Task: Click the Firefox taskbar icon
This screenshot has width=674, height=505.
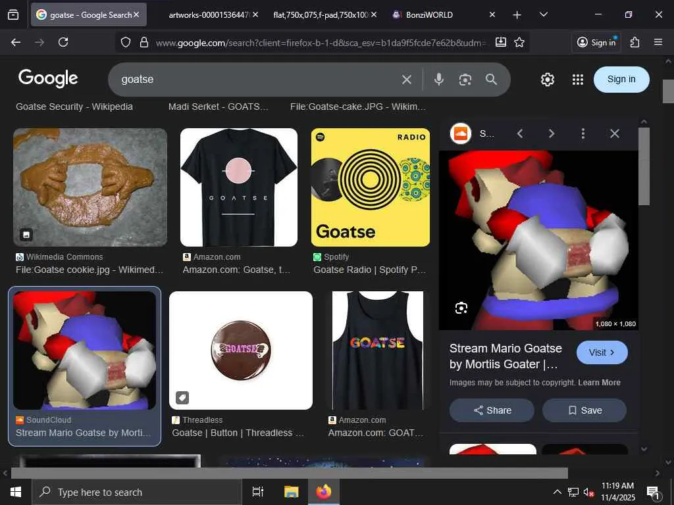Action: coord(324,492)
